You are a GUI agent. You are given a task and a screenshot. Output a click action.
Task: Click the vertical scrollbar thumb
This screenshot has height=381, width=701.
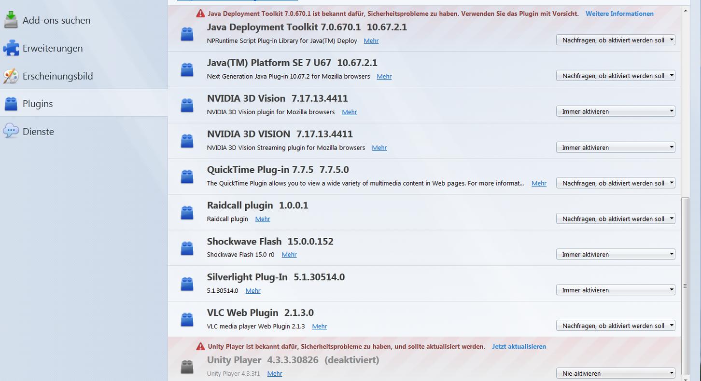click(685, 286)
